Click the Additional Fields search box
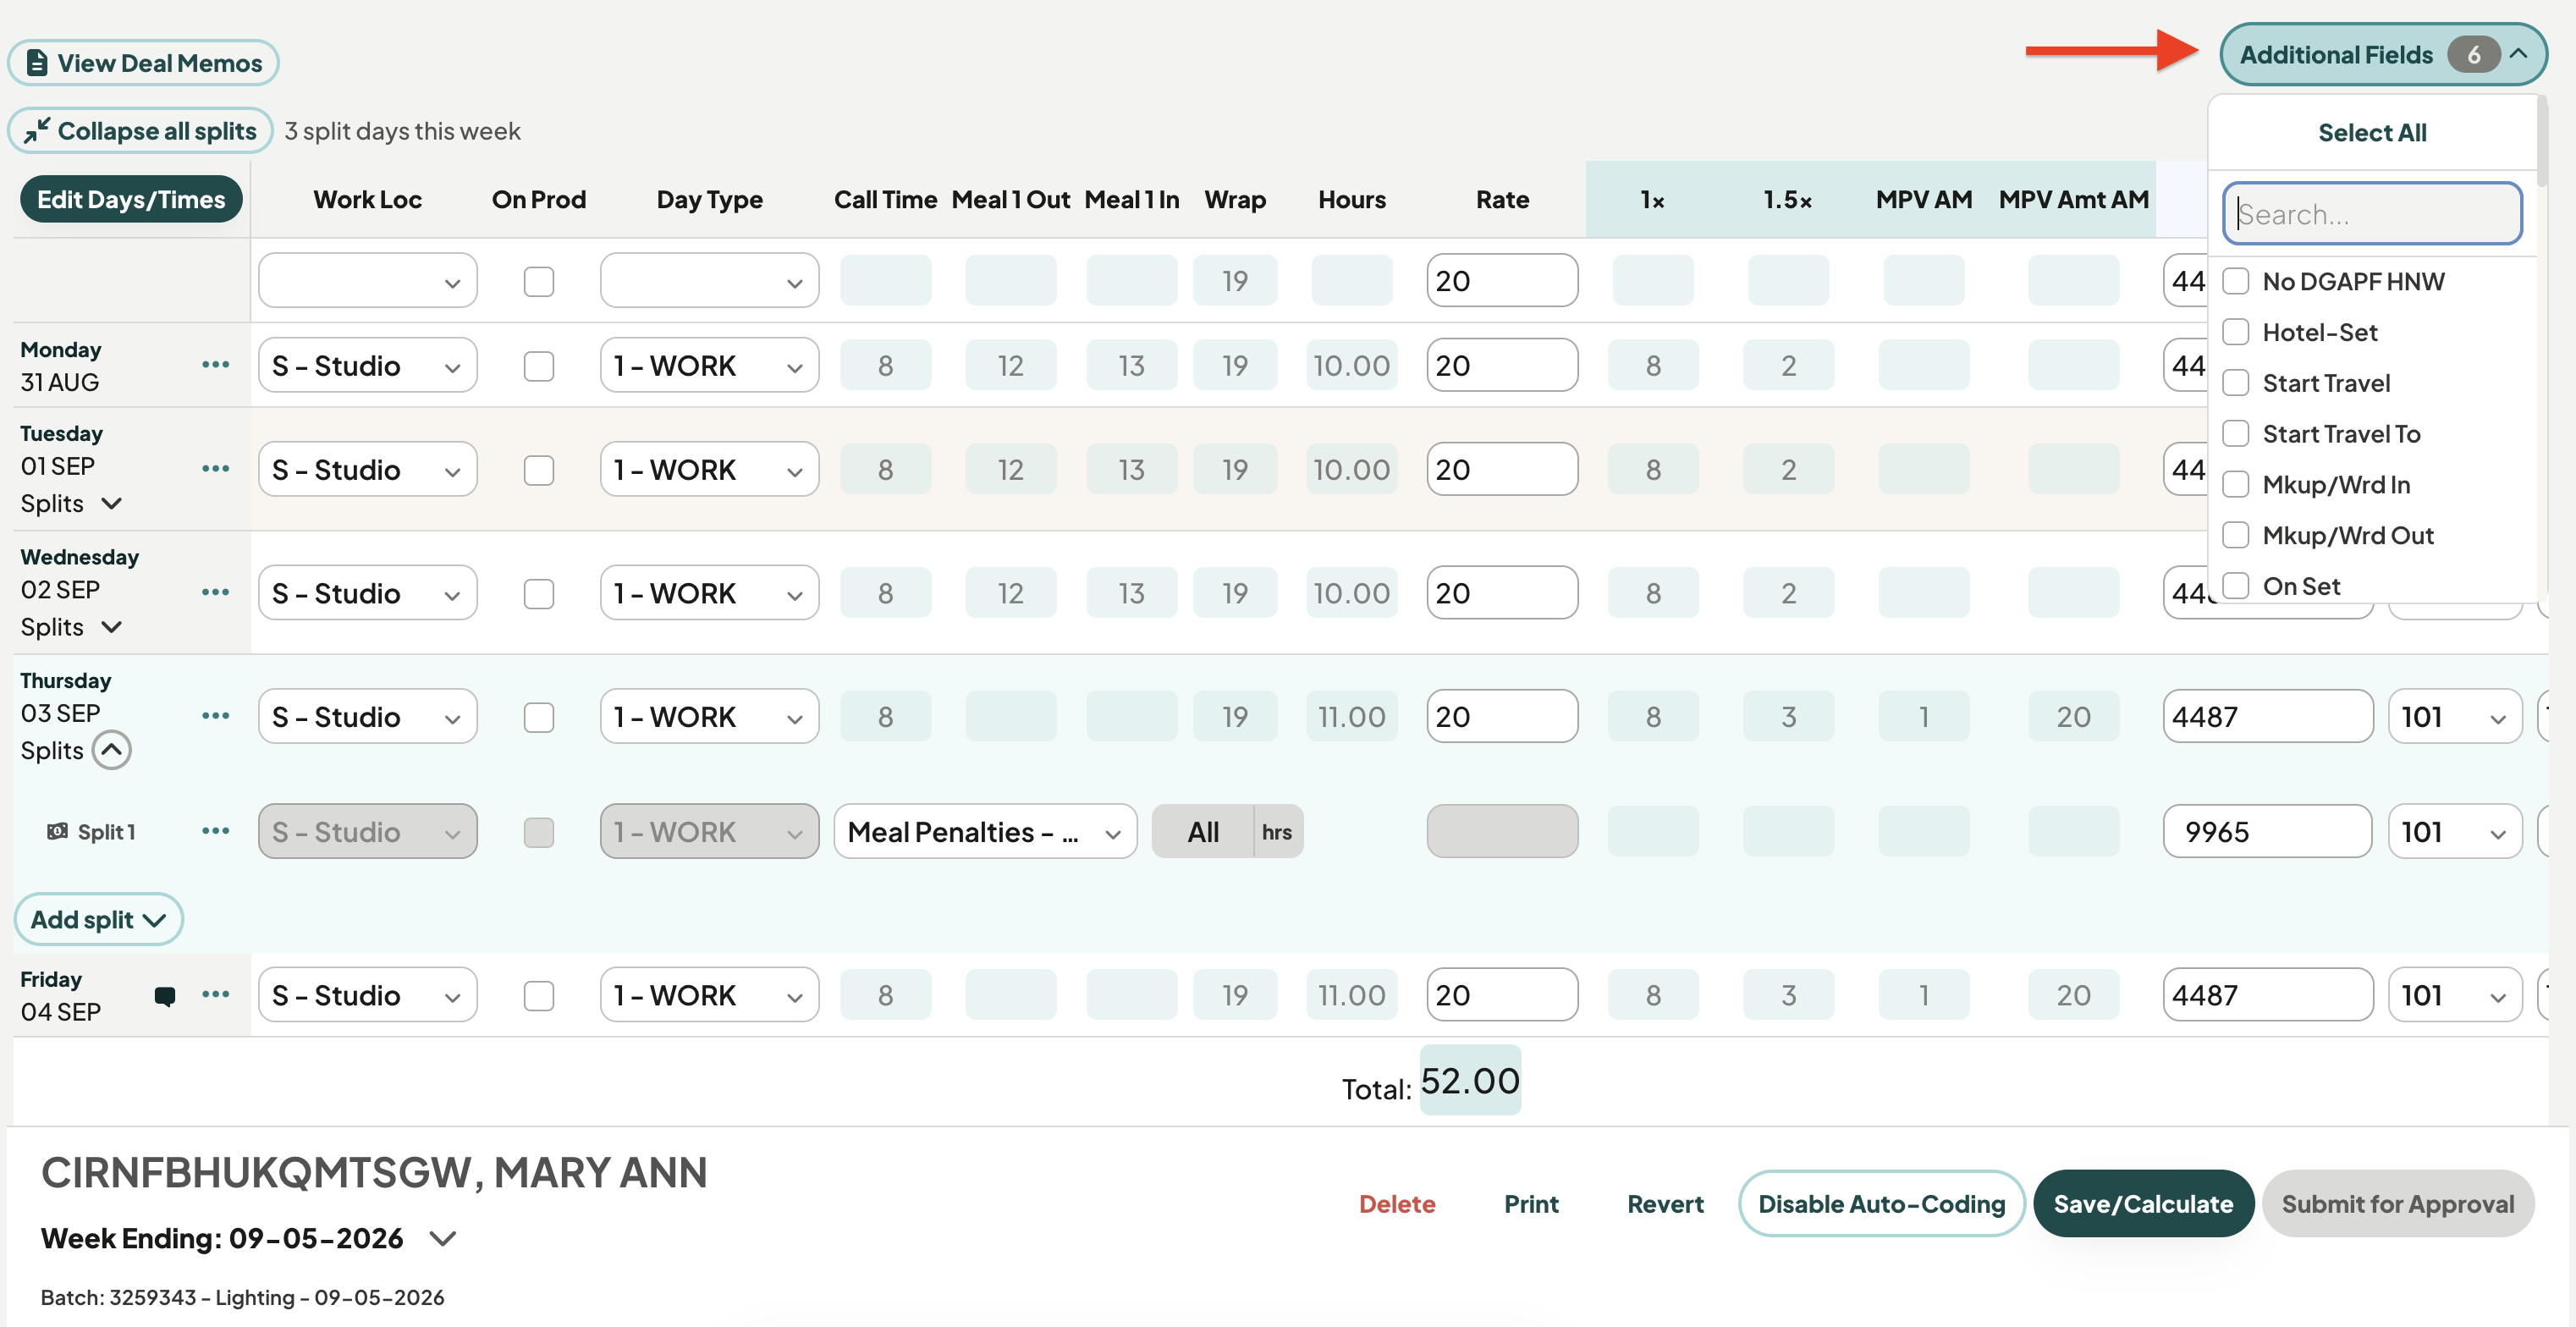The image size is (2576, 1327). click(2372, 213)
